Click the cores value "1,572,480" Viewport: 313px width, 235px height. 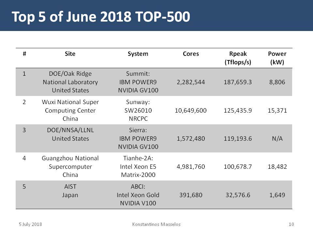(x=191, y=139)
